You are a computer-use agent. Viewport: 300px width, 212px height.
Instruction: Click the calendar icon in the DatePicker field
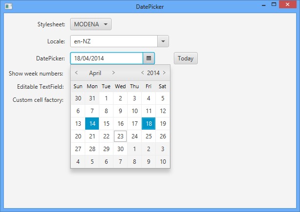pos(149,58)
